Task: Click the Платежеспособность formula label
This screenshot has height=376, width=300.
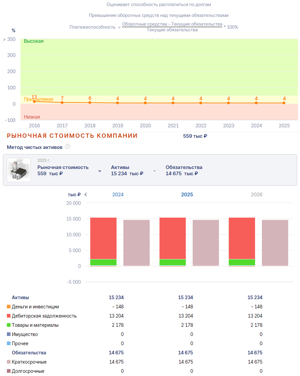Action: [x=93, y=27]
